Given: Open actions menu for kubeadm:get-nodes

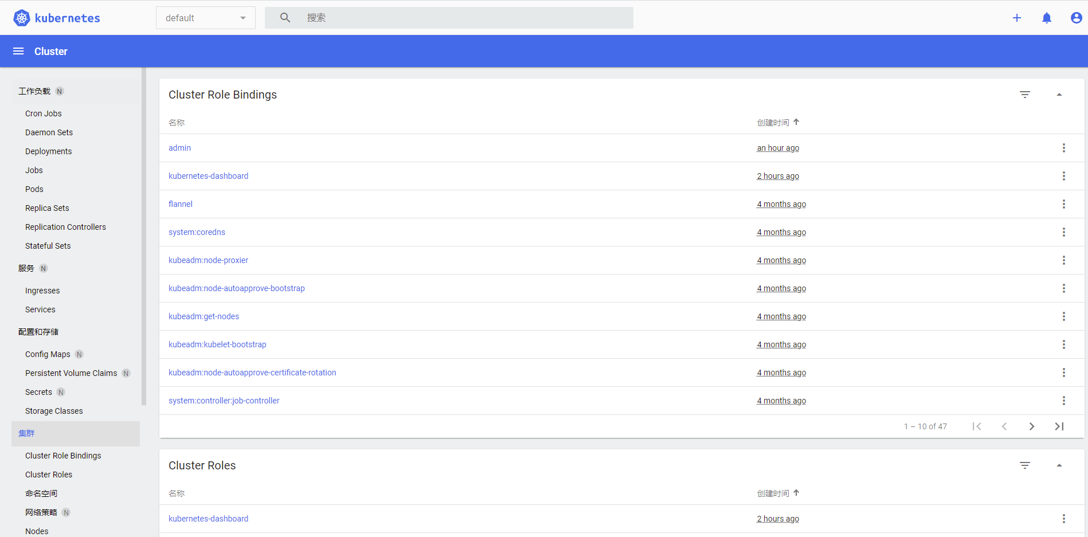Looking at the screenshot, I should click(x=1064, y=316).
